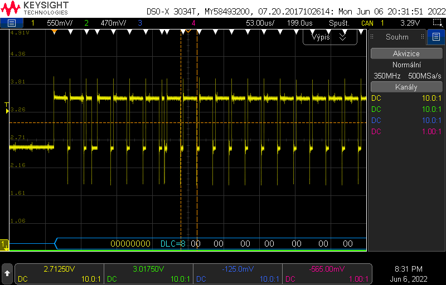Click the 1.06 vertical axis label
The height and width of the screenshot is (285, 446).
pos(18,220)
